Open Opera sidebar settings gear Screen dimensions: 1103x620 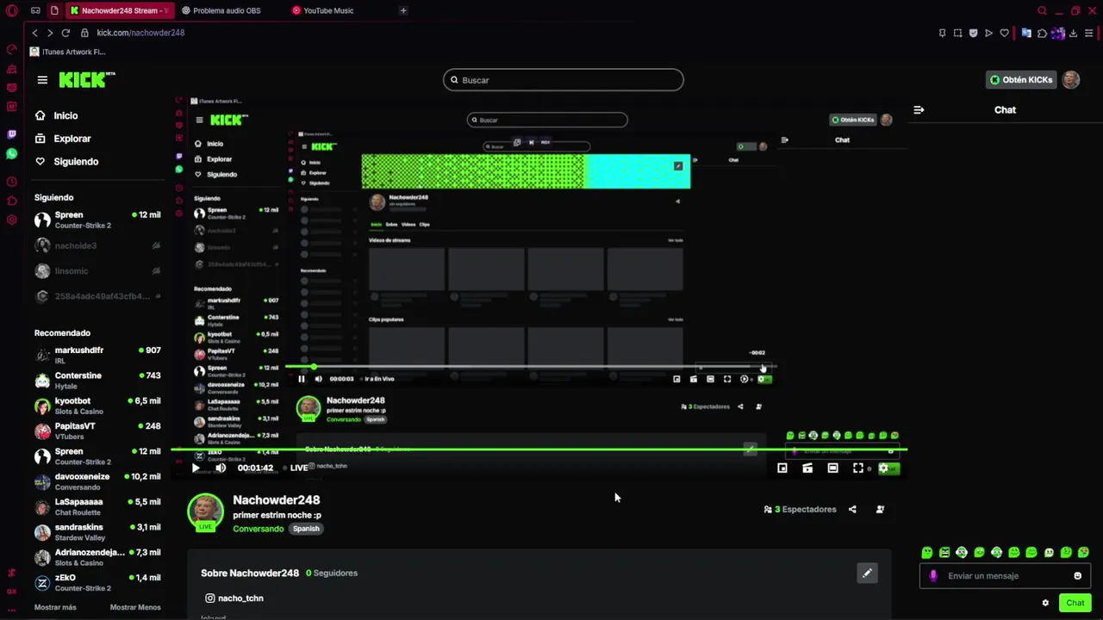11,220
